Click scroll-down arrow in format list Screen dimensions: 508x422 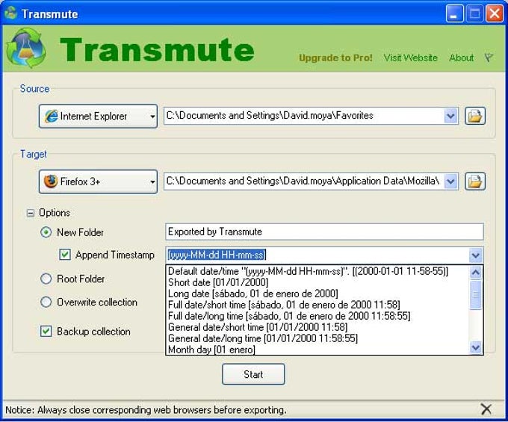pyautogui.click(x=475, y=347)
